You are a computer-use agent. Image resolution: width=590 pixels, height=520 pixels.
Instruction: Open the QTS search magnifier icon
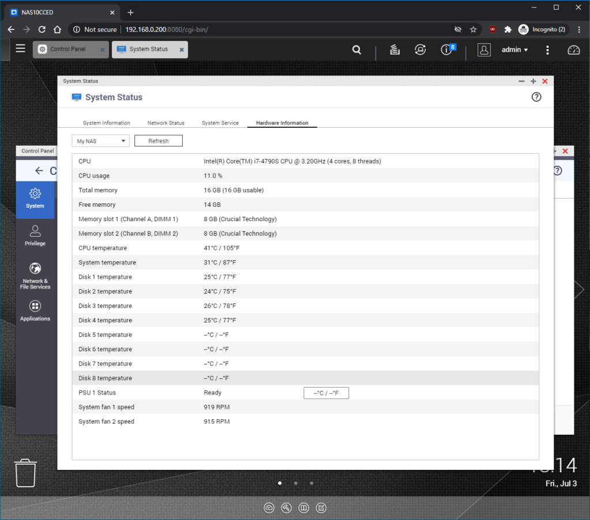pyautogui.click(x=356, y=50)
